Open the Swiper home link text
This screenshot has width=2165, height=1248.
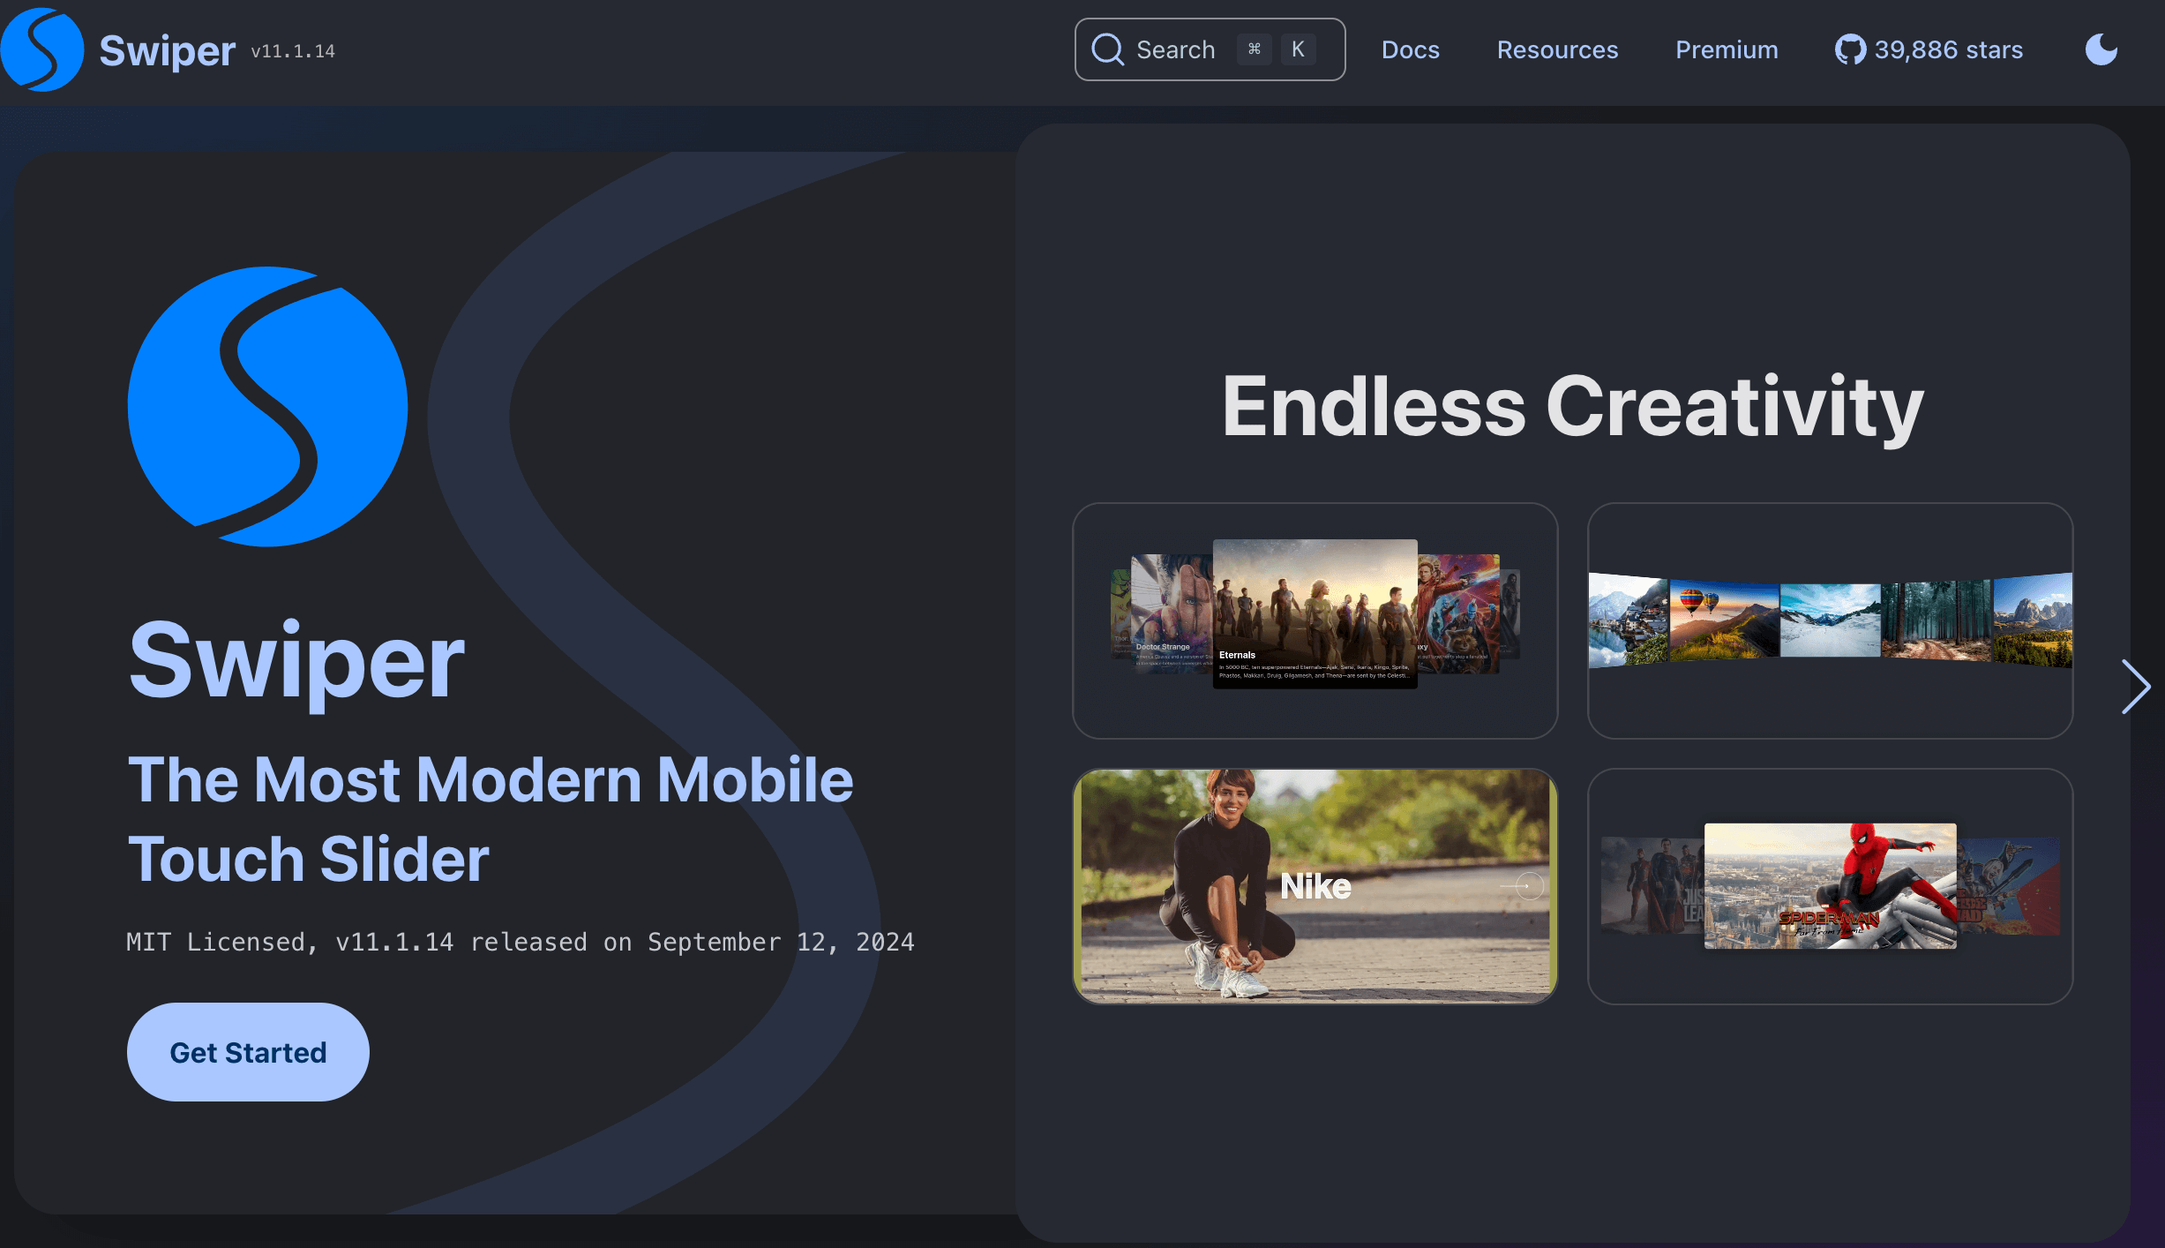point(167,50)
